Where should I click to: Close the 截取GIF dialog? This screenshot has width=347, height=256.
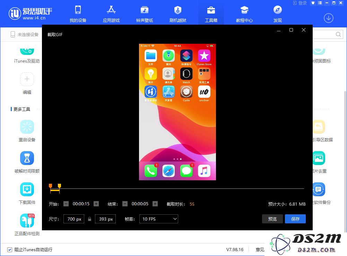pyautogui.click(x=304, y=30)
